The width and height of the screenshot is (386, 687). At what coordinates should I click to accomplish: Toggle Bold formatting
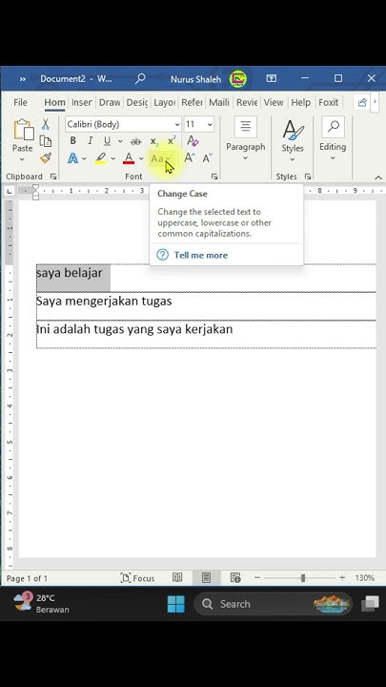click(x=73, y=140)
